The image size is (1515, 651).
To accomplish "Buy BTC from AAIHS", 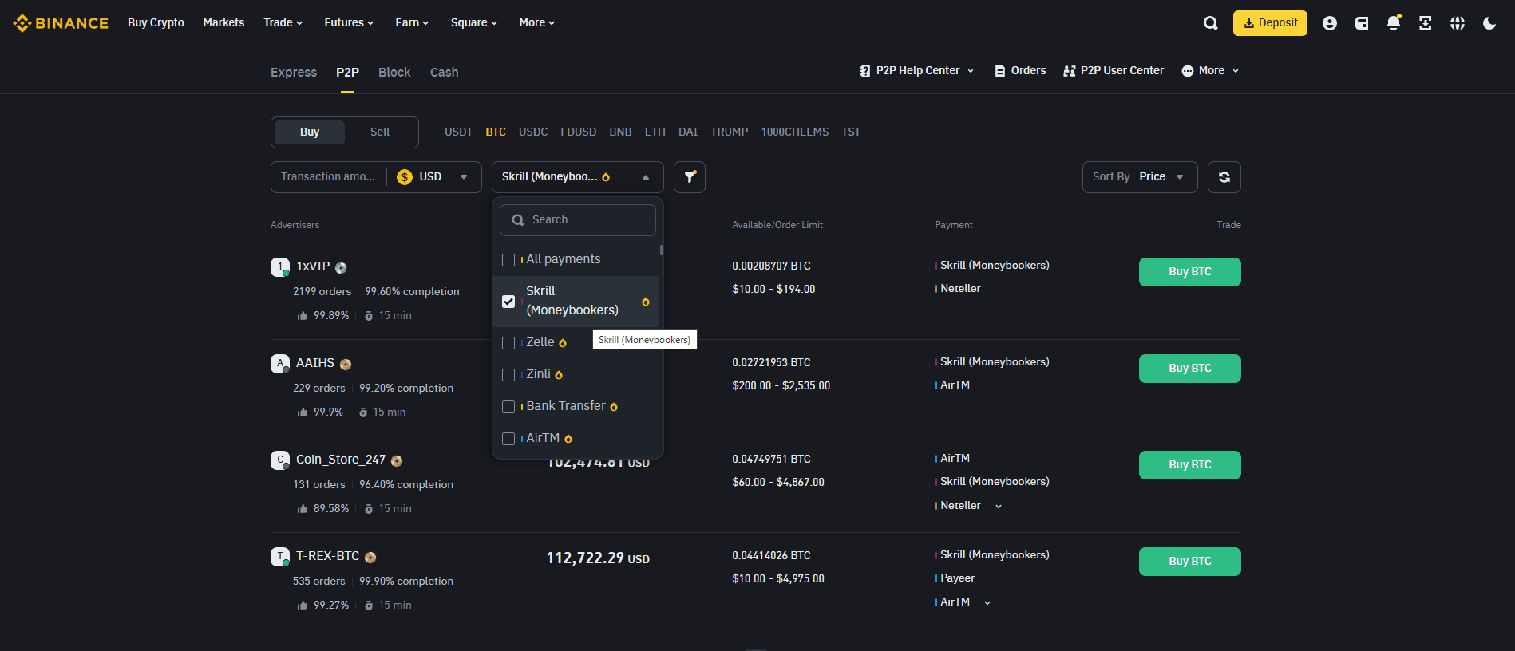I will 1190,369.
